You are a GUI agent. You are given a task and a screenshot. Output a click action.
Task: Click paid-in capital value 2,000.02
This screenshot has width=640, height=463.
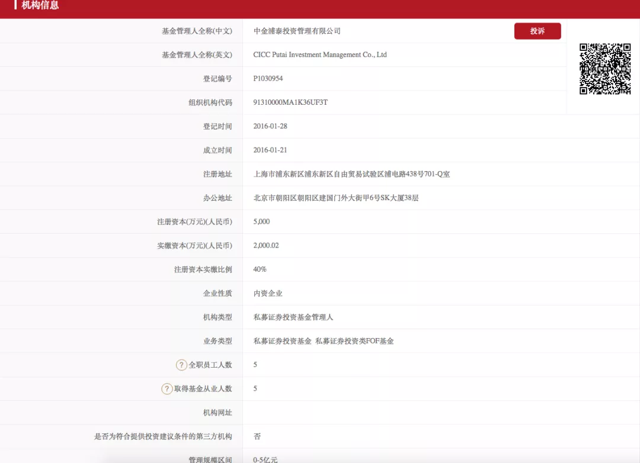tap(266, 246)
